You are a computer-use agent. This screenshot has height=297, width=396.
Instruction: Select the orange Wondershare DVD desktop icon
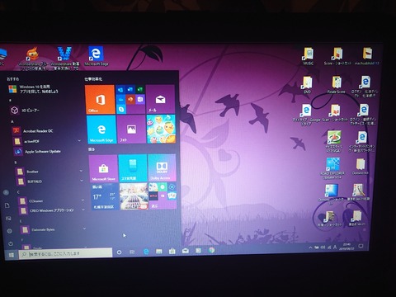[x=33, y=59]
